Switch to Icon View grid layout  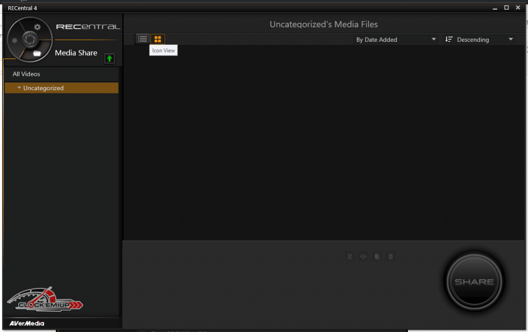(158, 39)
